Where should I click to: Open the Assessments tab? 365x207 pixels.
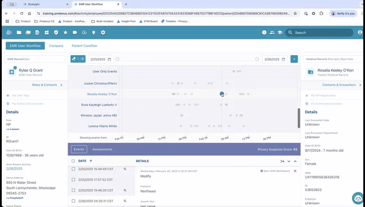click(x=102, y=149)
